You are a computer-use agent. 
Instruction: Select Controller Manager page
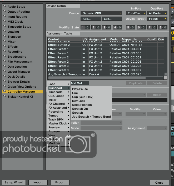[x=22, y=92]
